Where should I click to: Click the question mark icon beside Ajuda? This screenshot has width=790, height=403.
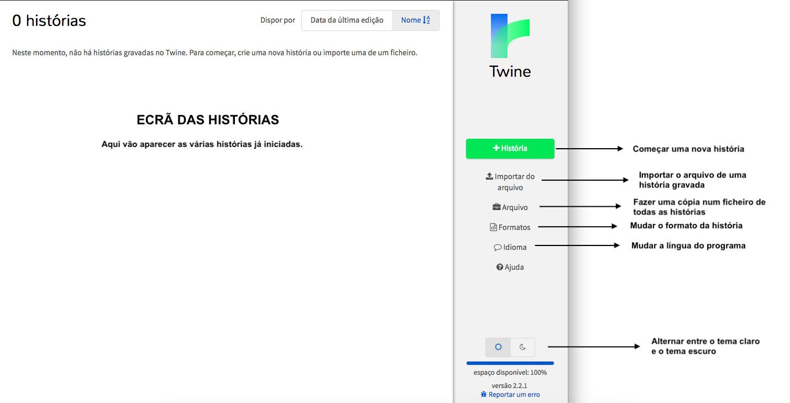point(500,267)
